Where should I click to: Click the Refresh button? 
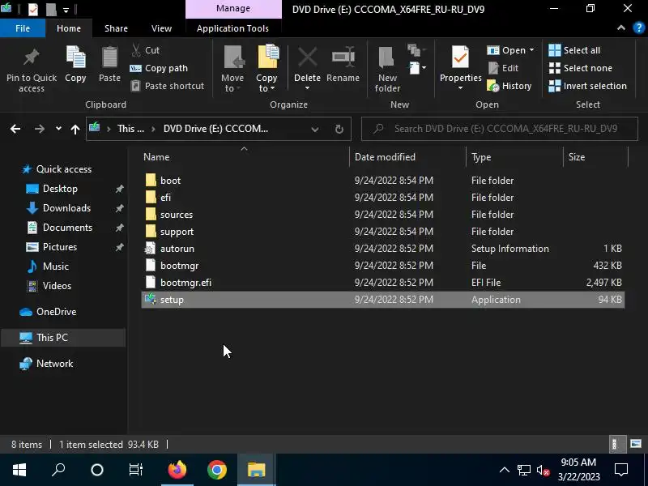[339, 130]
